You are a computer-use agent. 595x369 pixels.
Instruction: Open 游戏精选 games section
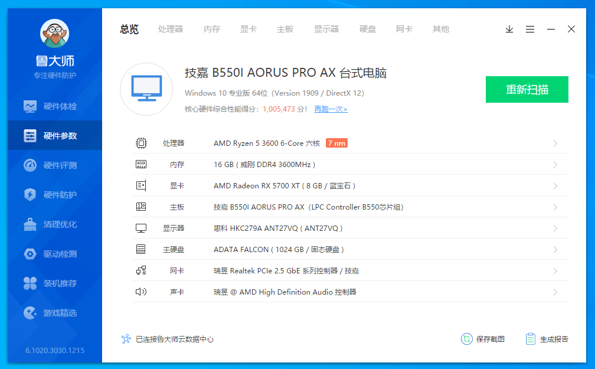click(54, 313)
